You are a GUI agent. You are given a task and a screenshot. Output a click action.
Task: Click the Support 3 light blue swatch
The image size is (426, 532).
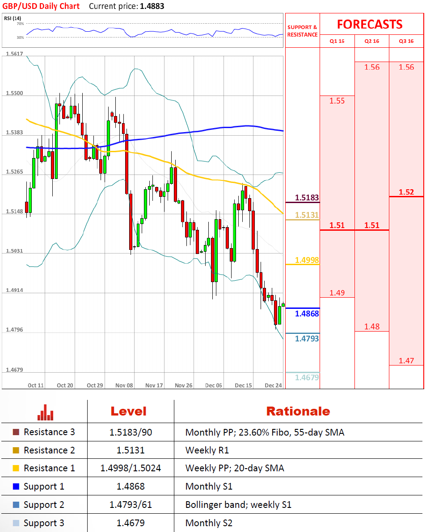(16, 523)
